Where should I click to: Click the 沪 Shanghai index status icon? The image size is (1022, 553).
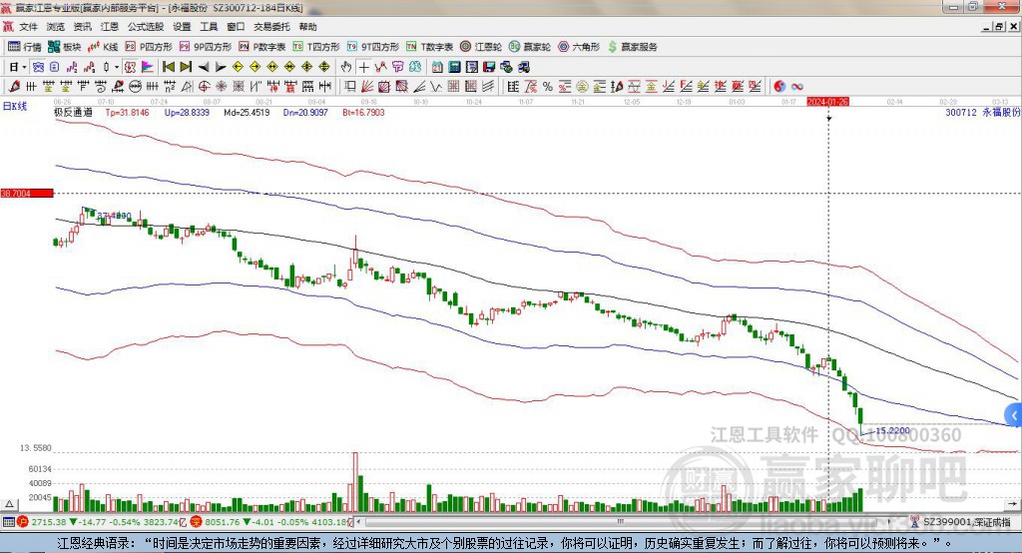pyautogui.click(x=23, y=522)
